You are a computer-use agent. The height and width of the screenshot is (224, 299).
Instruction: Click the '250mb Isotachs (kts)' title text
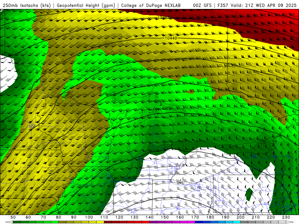(x=27, y=5)
